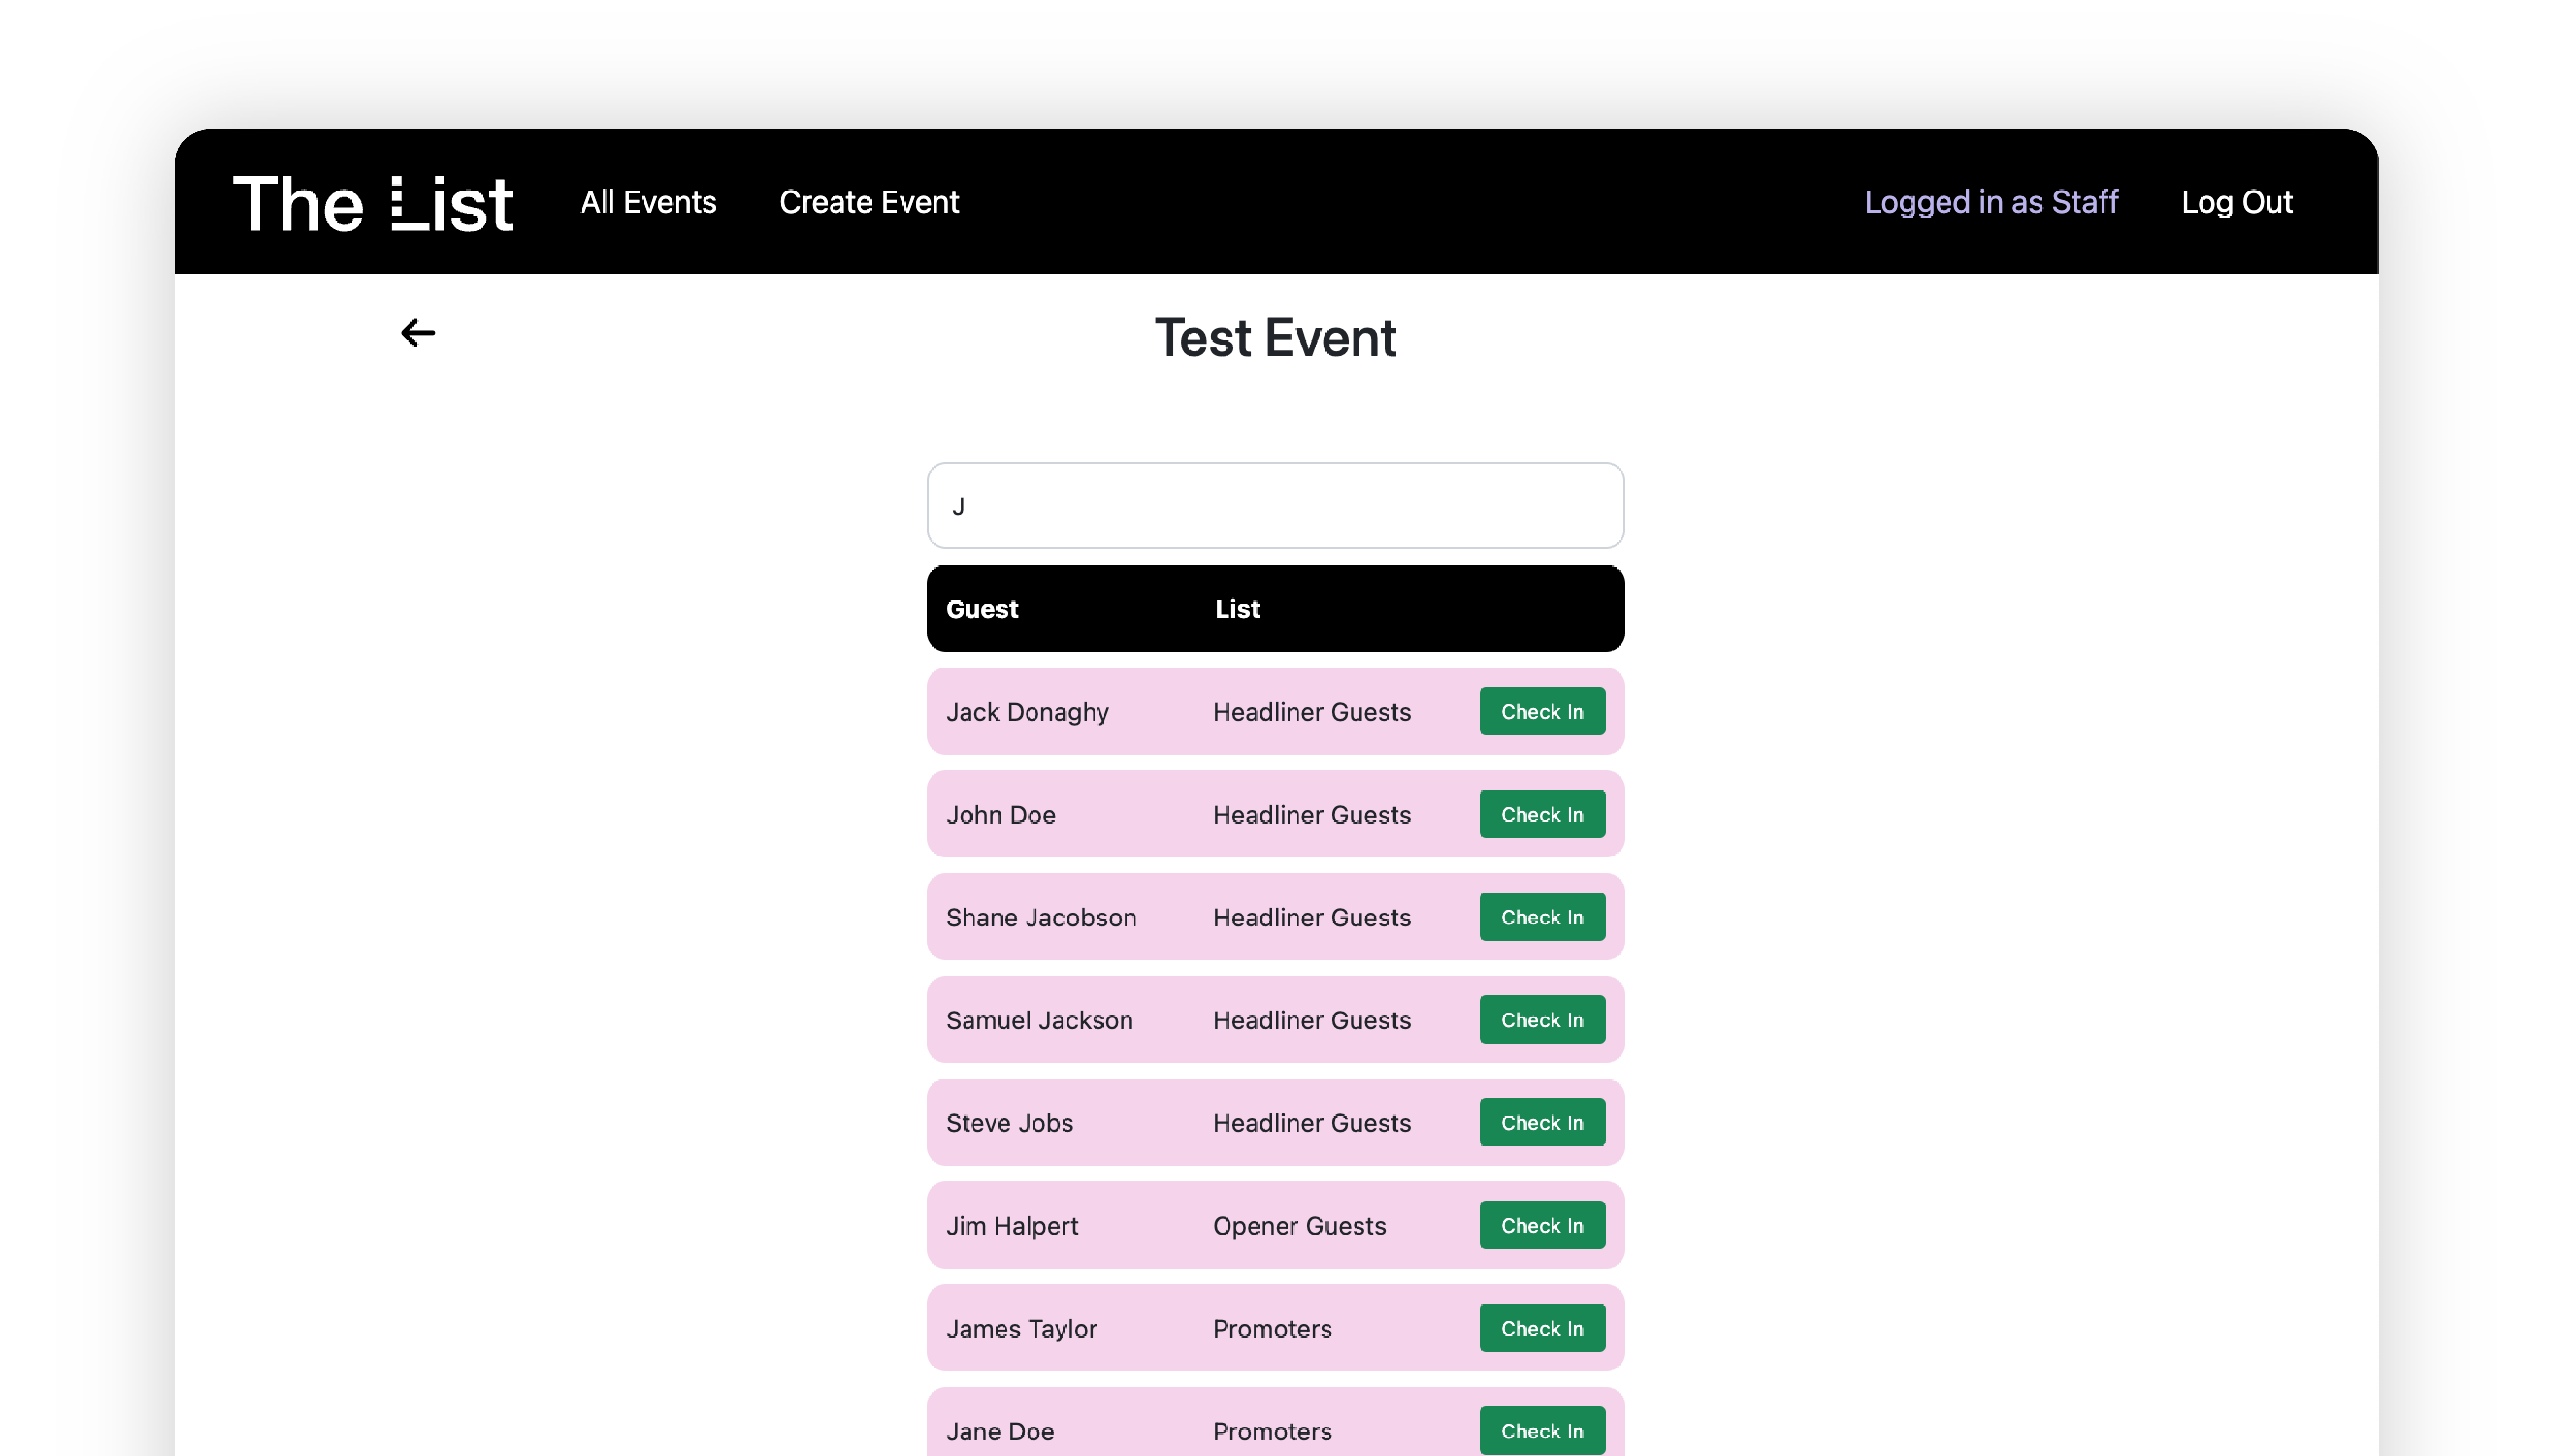Click Headliner Guests in Jack Donaghy row
The width and height of the screenshot is (2555, 1456).
tap(1312, 712)
